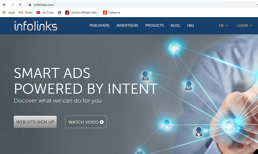Image resolution: width=258 pixels, height=154 pixels.
Task: Click the infolinks logo
Action: [36, 26]
